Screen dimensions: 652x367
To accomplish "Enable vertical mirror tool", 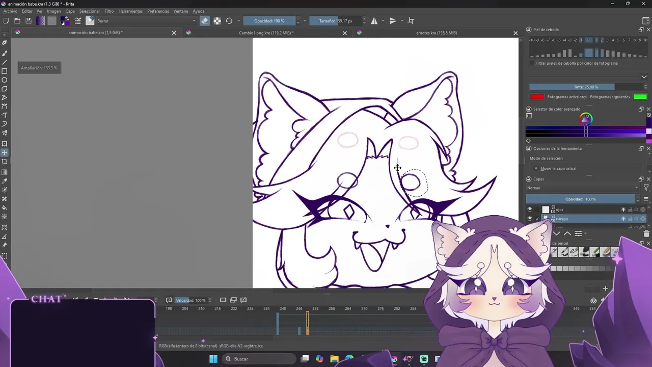I will pyautogui.click(x=393, y=21).
